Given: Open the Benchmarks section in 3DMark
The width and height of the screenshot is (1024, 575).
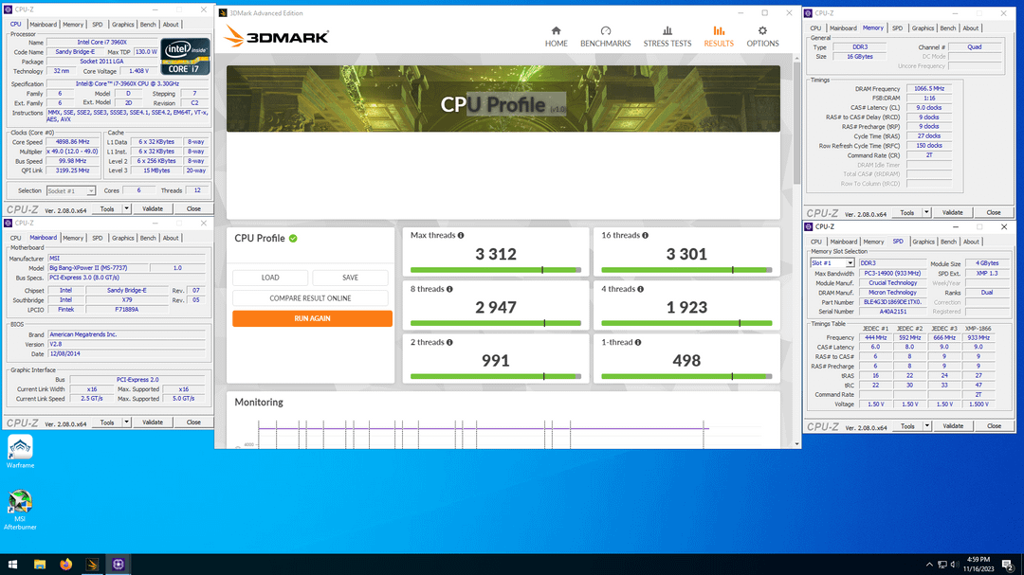Looking at the screenshot, I should pyautogui.click(x=605, y=37).
